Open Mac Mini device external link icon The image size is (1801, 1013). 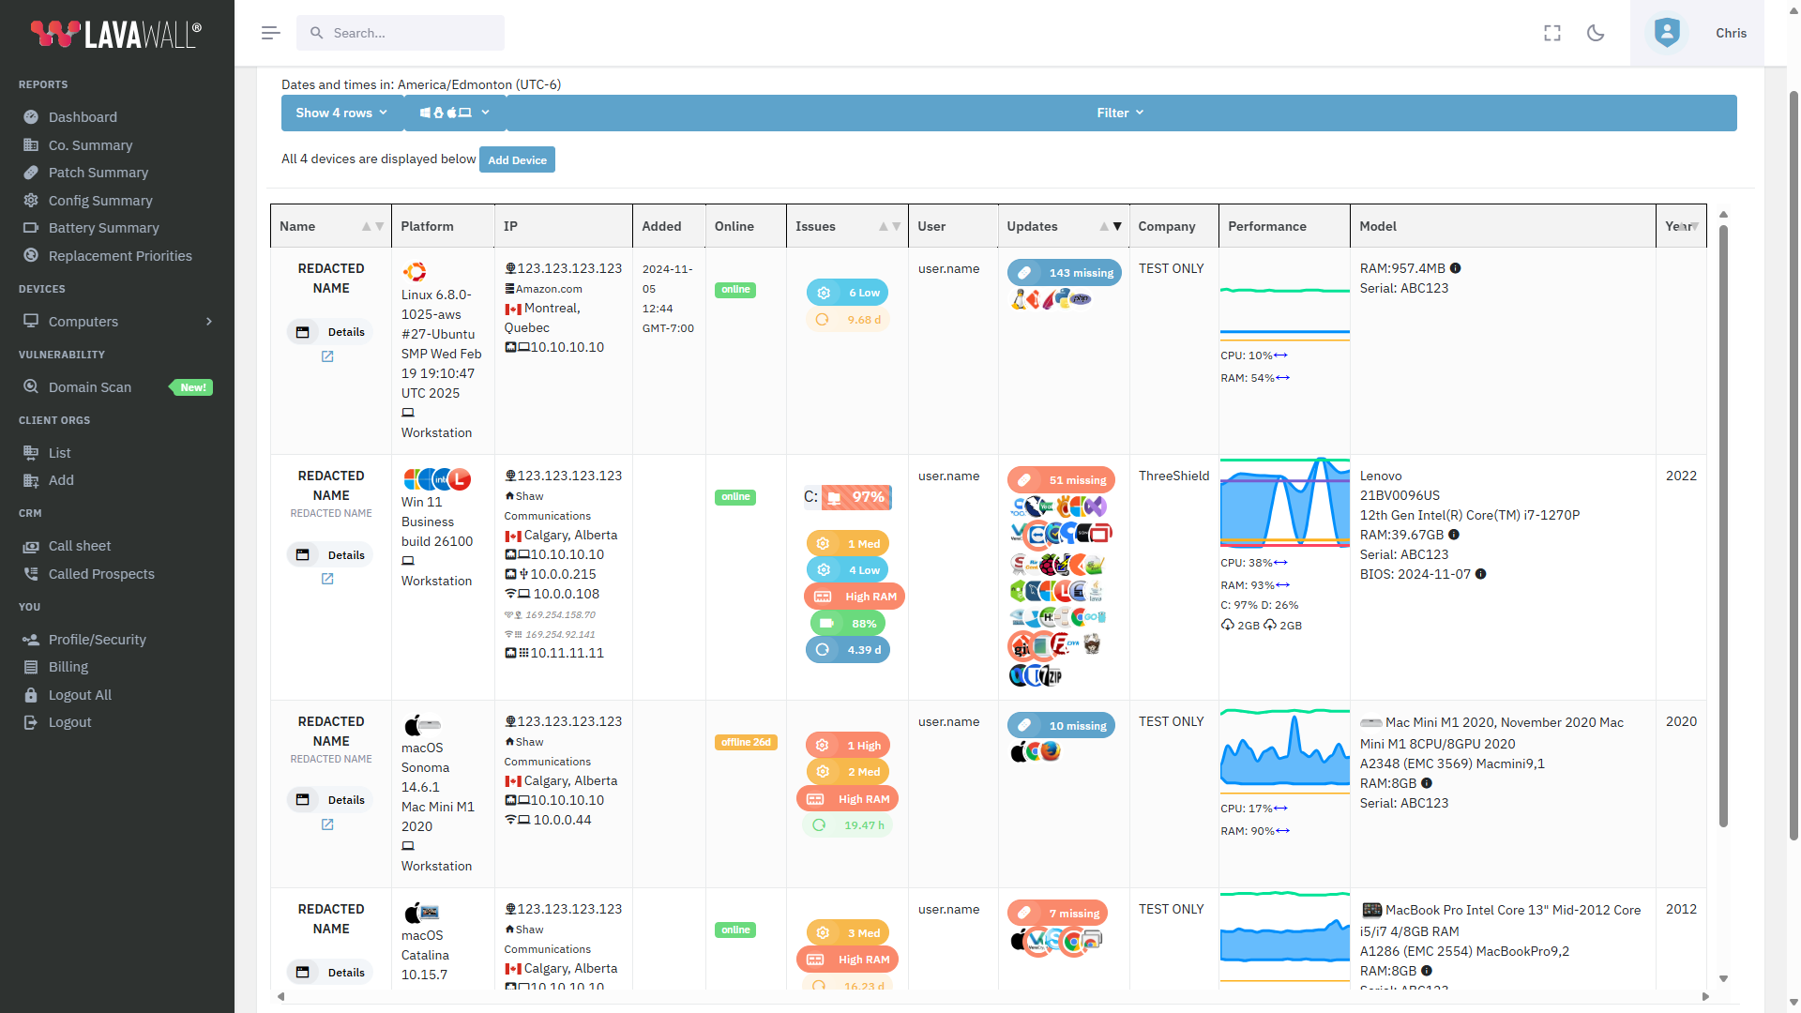(327, 824)
